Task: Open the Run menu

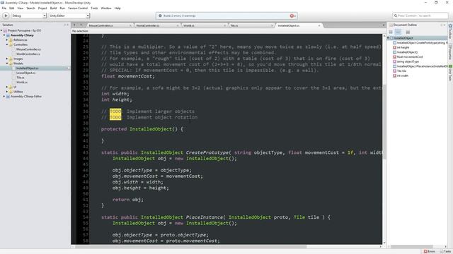Action: coord(62,8)
